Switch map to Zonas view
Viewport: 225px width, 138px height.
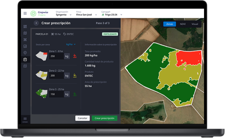169,24
